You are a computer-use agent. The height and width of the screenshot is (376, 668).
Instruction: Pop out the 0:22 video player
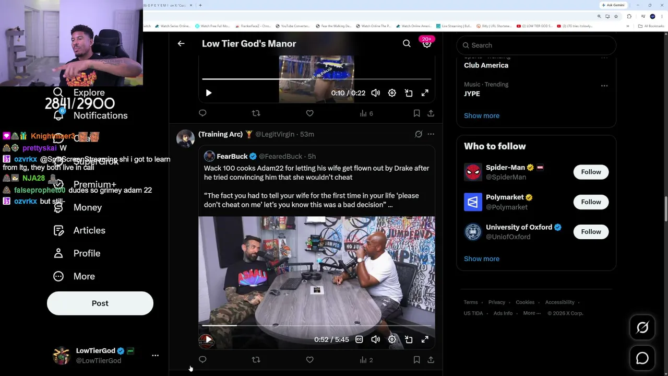409,93
